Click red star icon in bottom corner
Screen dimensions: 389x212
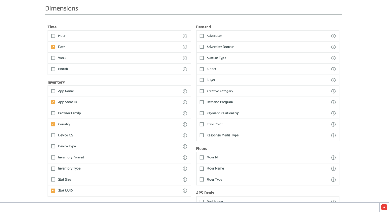384,207
